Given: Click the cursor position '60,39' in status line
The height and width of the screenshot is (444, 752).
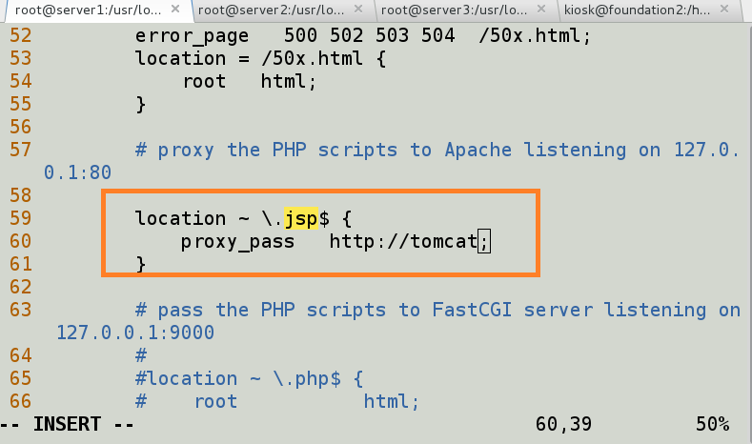Looking at the screenshot, I should [563, 425].
